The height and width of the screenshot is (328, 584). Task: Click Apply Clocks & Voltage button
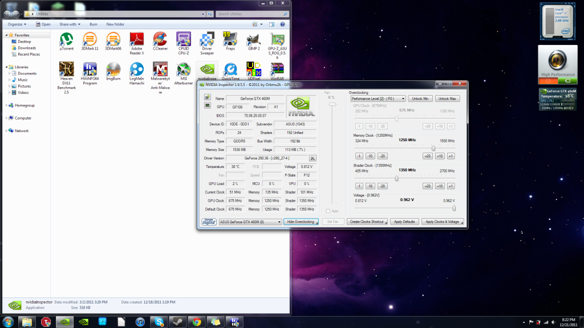[443, 222]
